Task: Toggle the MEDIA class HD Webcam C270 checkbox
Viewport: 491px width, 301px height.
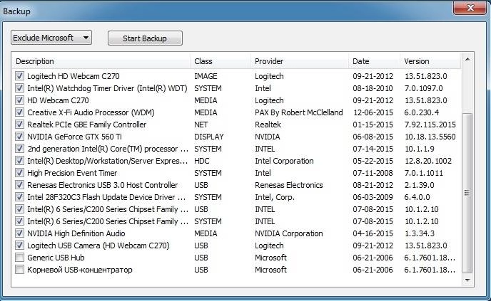Action: click(x=19, y=100)
